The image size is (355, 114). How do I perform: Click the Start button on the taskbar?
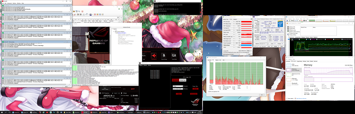[2, 112]
